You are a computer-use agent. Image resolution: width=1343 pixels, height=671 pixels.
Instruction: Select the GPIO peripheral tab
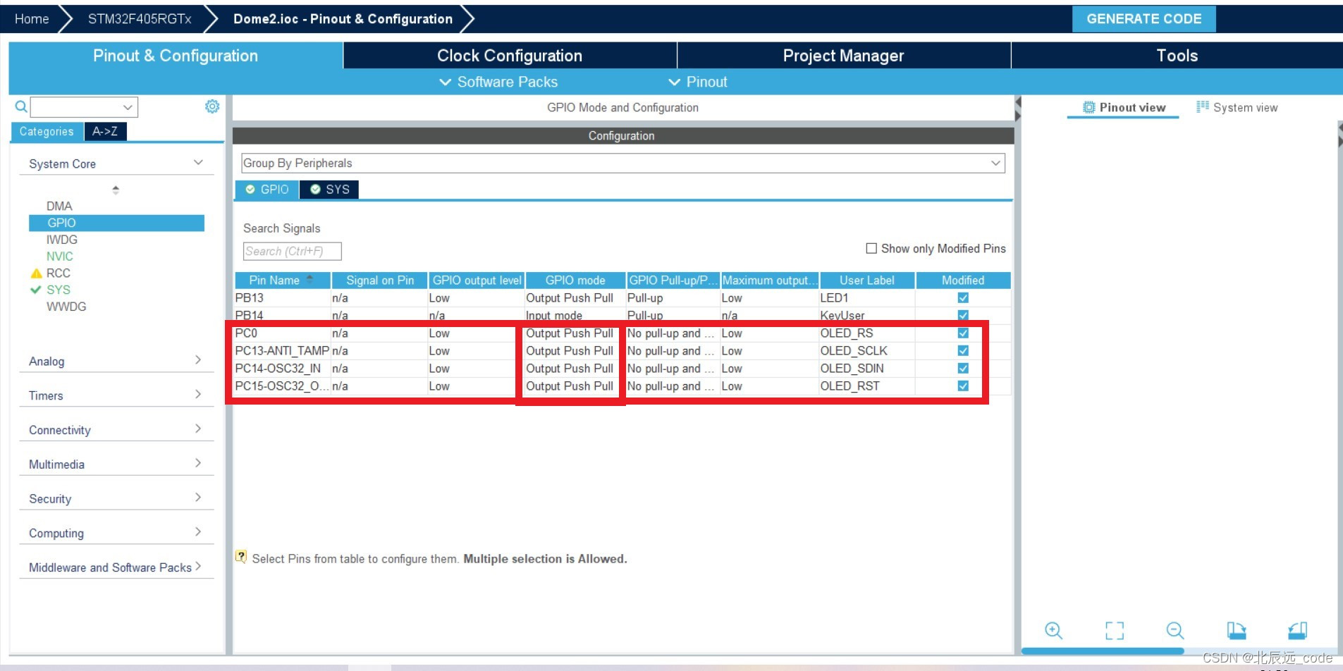click(x=267, y=190)
